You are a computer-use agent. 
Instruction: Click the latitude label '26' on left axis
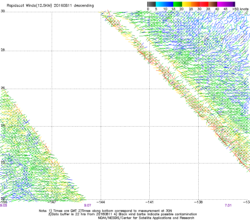coord(3,88)
